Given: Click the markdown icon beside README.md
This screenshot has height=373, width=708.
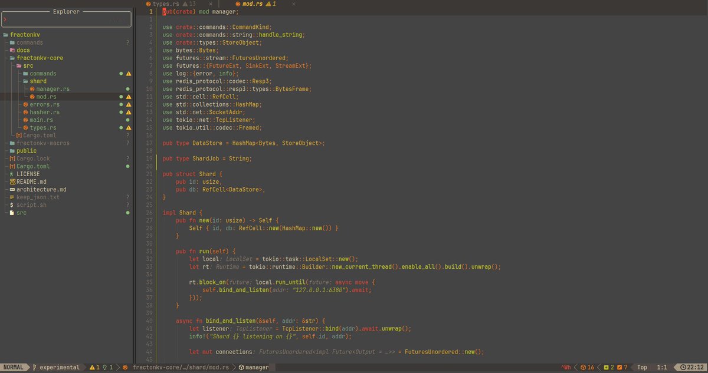Looking at the screenshot, I should click(12, 181).
